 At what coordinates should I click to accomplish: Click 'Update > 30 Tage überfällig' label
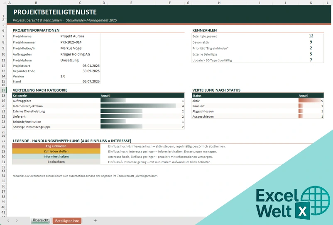point(212,60)
